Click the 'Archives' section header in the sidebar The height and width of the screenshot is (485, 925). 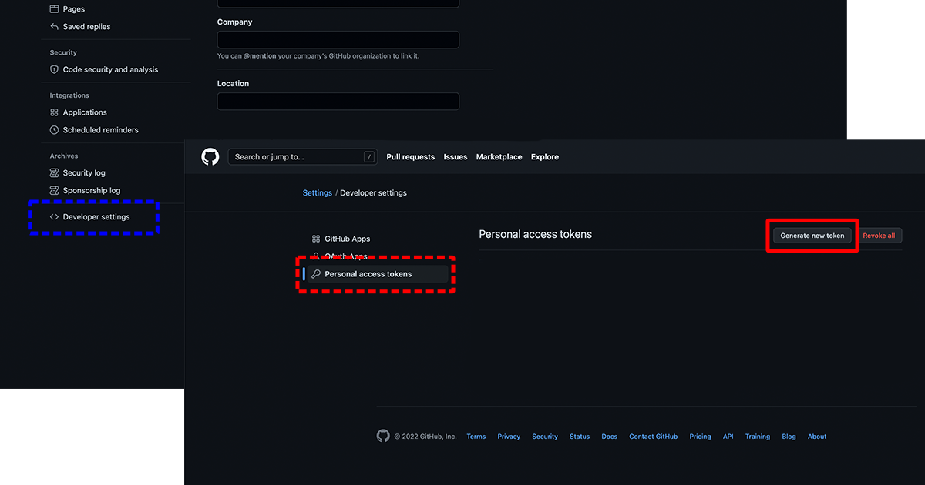pyautogui.click(x=64, y=156)
